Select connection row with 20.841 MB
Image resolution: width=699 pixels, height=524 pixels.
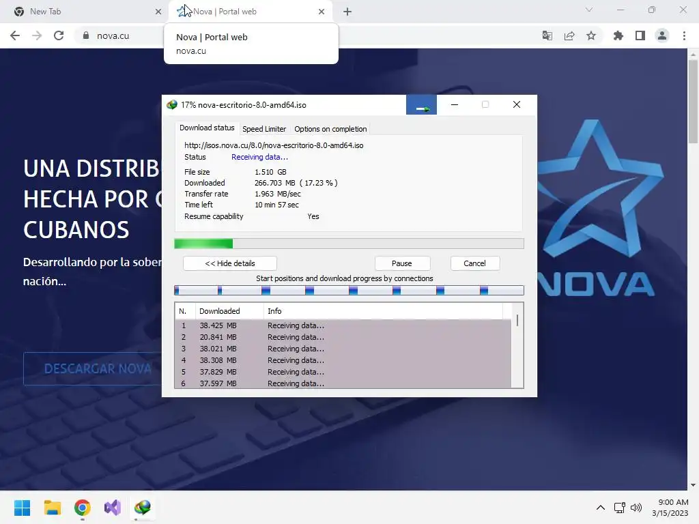tap(343, 337)
